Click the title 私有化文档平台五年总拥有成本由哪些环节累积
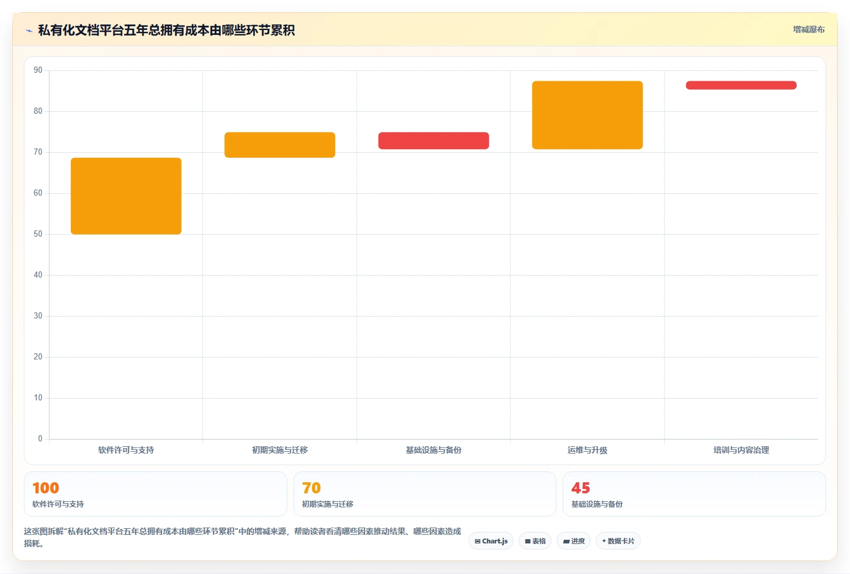The width and height of the screenshot is (850, 574). 166,31
